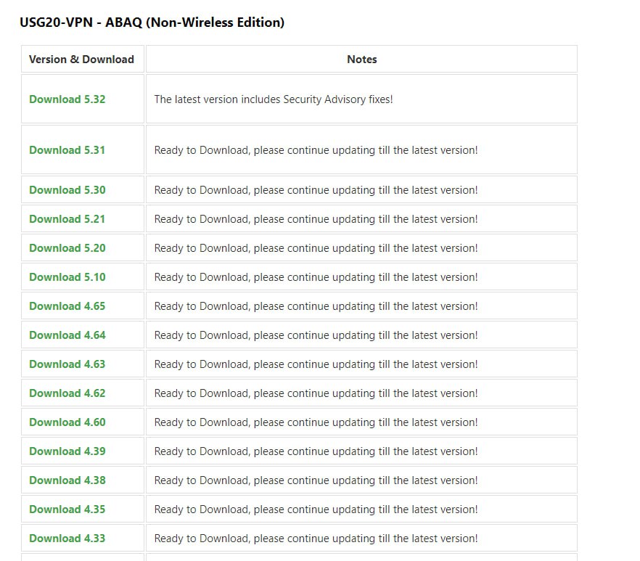Open the Download 5.20 link
640x561 pixels.
pyautogui.click(x=67, y=248)
